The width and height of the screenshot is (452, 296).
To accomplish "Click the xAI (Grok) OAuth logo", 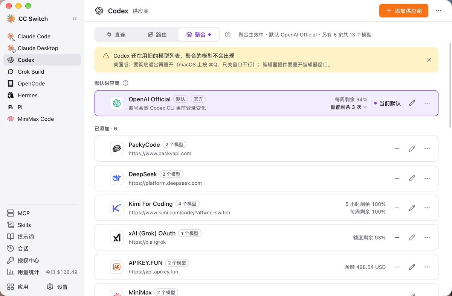I will [117, 237].
